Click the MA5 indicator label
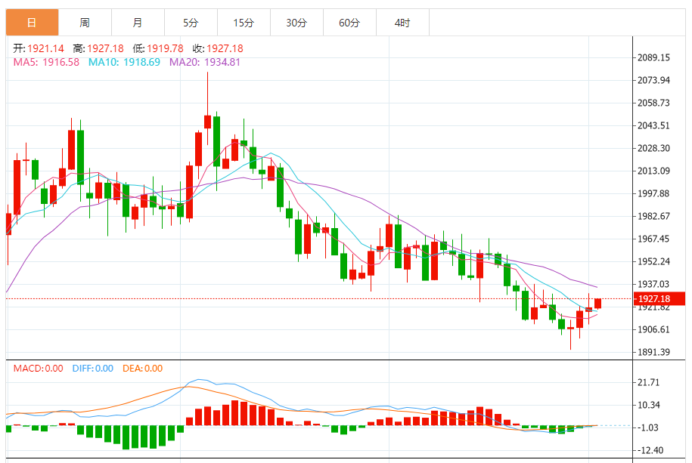 [46, 62]
